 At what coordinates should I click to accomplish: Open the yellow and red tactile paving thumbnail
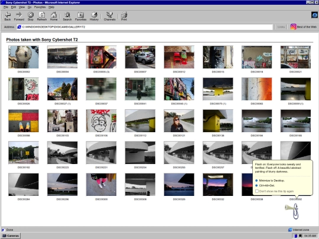click(24, 121)
